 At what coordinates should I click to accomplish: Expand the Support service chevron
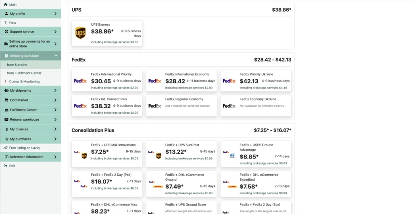(55, 31)
